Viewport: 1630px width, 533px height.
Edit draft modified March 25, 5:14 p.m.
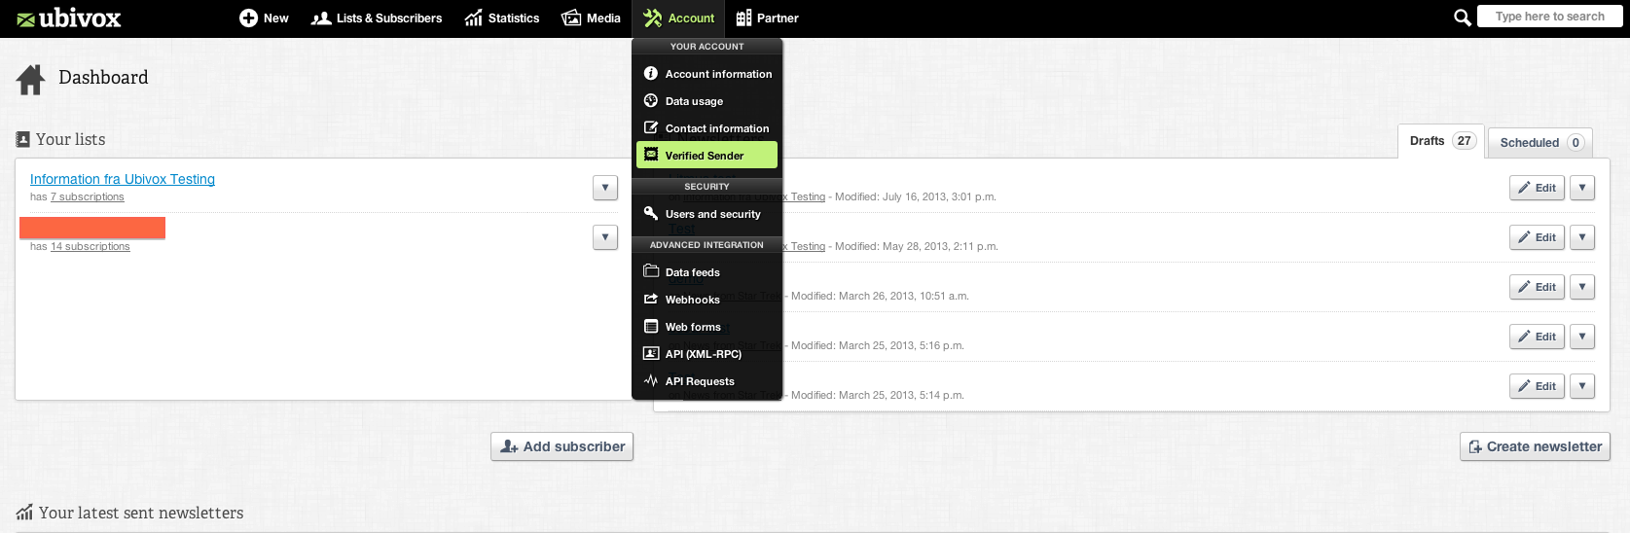coord(1537,386)
